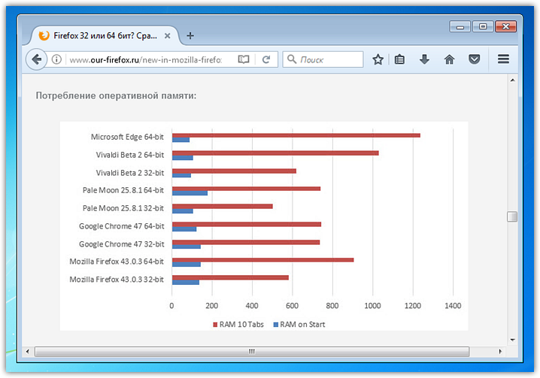Screen dimensions: 540x378
Task: Close the Firefox 32 или 64 бит tab
Action: pyautogui.click(x=168, y=35)
